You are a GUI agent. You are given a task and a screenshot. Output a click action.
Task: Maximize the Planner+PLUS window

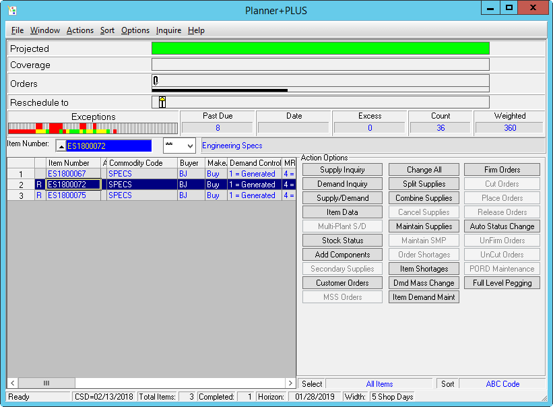pos(509,7)
